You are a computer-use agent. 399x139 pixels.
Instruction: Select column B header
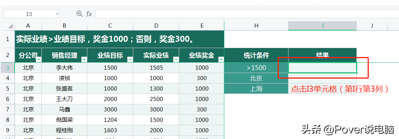tap(64, 26)
